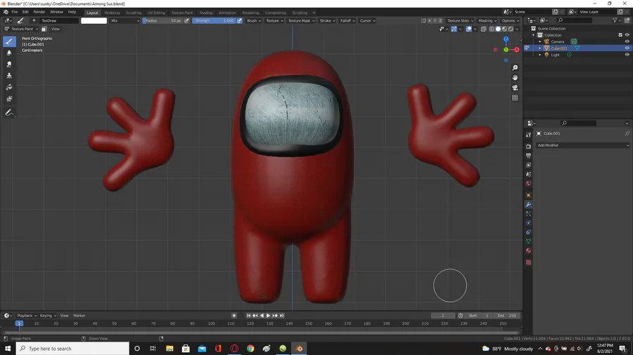Hide Camera using its eye icon
Viewport: 633px width, 355px height.
click(x=627, y=41)
